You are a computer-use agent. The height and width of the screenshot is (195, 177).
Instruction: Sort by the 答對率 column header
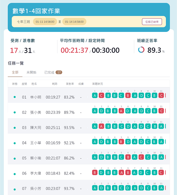70,84
